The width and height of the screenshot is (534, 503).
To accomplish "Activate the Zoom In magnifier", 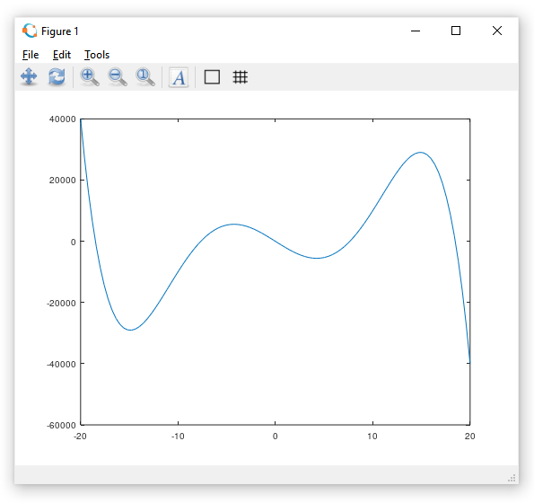I will (90, 77).
